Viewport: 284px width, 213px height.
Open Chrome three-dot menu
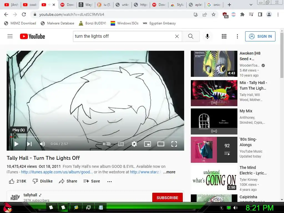(278, 14)
